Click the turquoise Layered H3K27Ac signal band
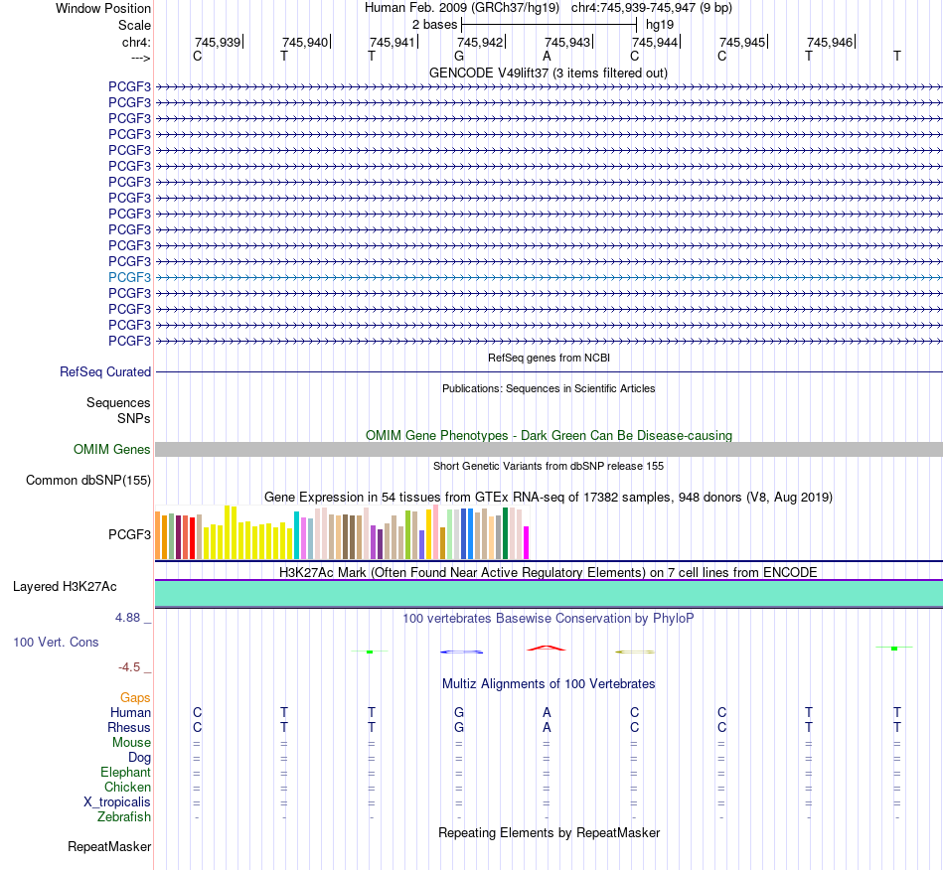The width and height of the screenshot is (944, 870). [549, 594]
